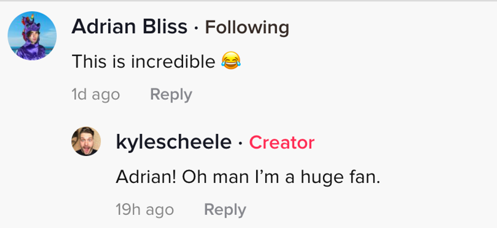This screenshot has width=497, height=228.
Task: Click the Adrian Bliss display name
Action: pyautogui.click(x=129, y=27)
